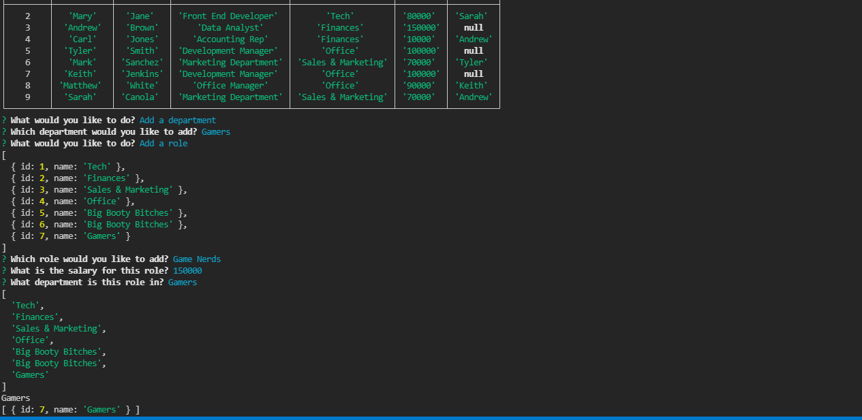Viewport: 862px width, 420px height.
Task: Select the 'Game Nerds' role answer
Action: pyautogui.click(x=196, y=259)
